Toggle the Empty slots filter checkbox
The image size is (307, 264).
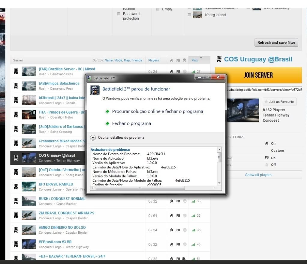158,9
